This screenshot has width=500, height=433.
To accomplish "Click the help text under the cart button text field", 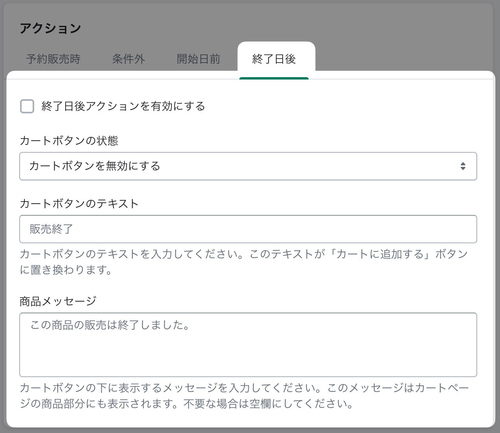I will click(x=244, y=262).
